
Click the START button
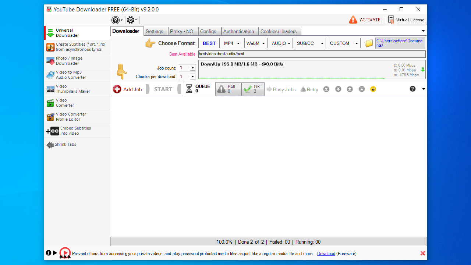pos(163,89)
